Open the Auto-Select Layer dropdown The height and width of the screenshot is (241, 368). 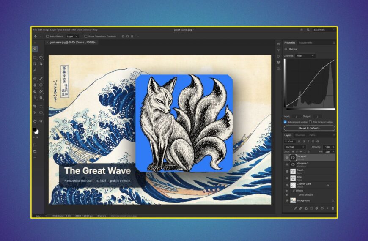72,36
